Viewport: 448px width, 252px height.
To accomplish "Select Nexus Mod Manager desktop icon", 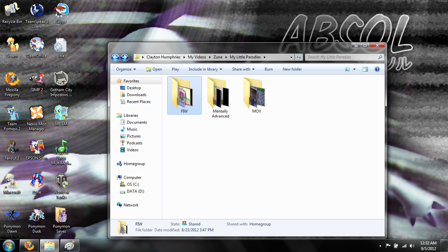I will (x=37, y=118).
